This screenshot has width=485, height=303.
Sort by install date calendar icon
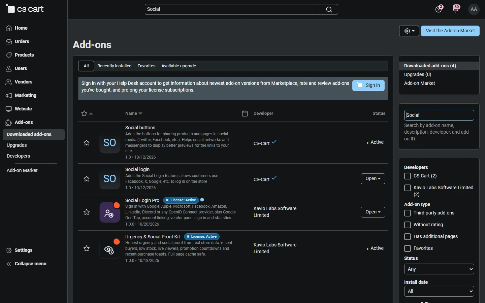pos(245,113)
